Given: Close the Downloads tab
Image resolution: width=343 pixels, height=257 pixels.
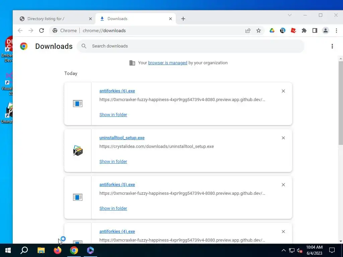Looking at the screenshot, I should tap(170, 19).
